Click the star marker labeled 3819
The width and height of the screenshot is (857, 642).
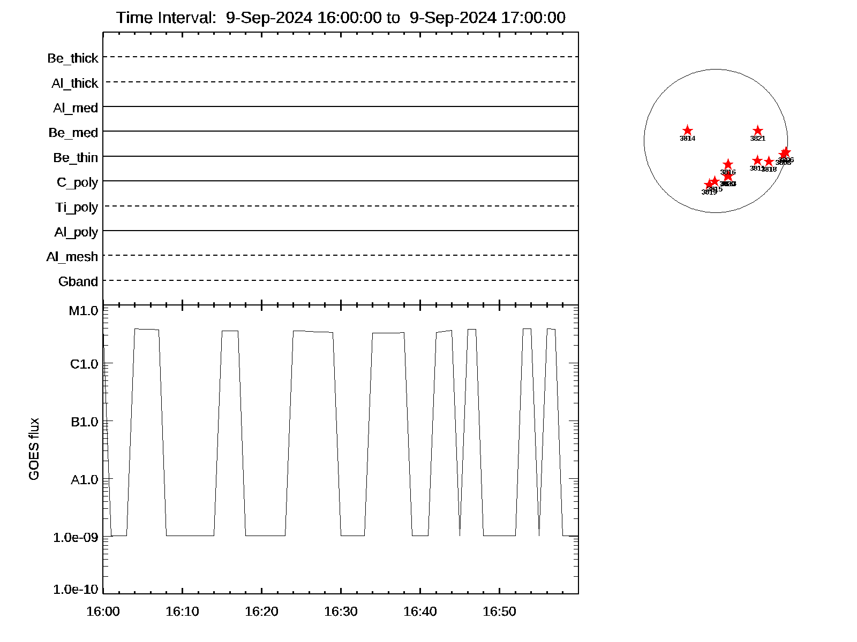click(709, 185)
